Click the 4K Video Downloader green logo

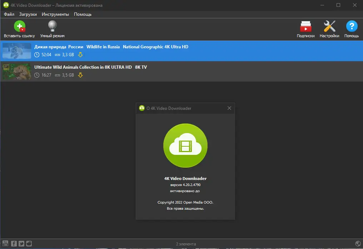coord(185,146)
